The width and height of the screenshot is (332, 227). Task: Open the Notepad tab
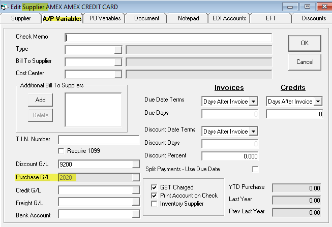pos(189,18)
